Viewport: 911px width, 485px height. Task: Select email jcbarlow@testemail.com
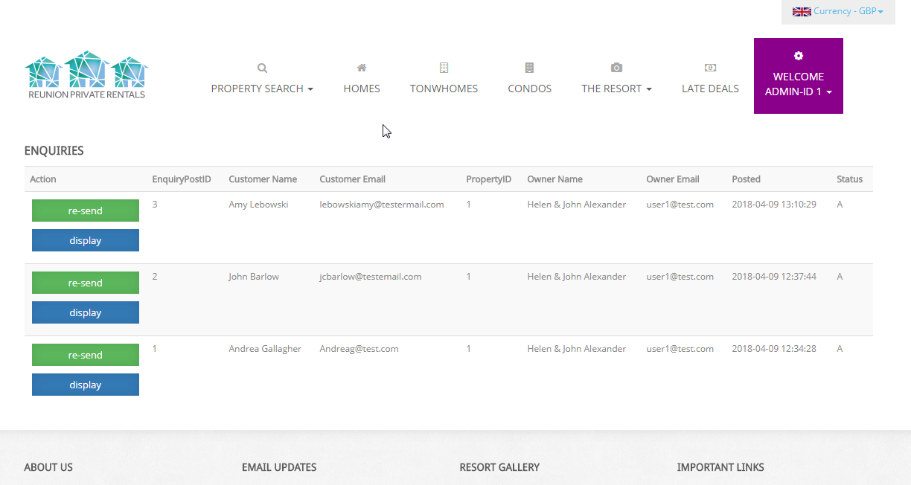tap(371, 277)
